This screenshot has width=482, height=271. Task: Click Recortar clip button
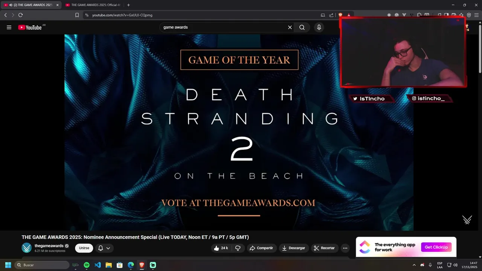tap(325, 248)
